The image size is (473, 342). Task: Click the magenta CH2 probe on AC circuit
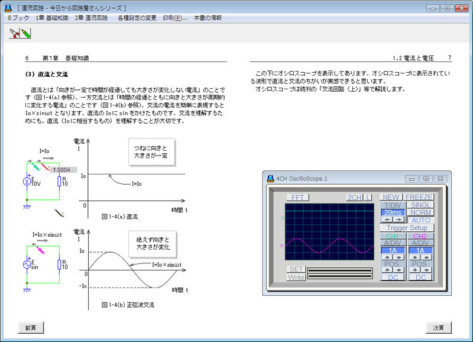[x=40, y=250]
